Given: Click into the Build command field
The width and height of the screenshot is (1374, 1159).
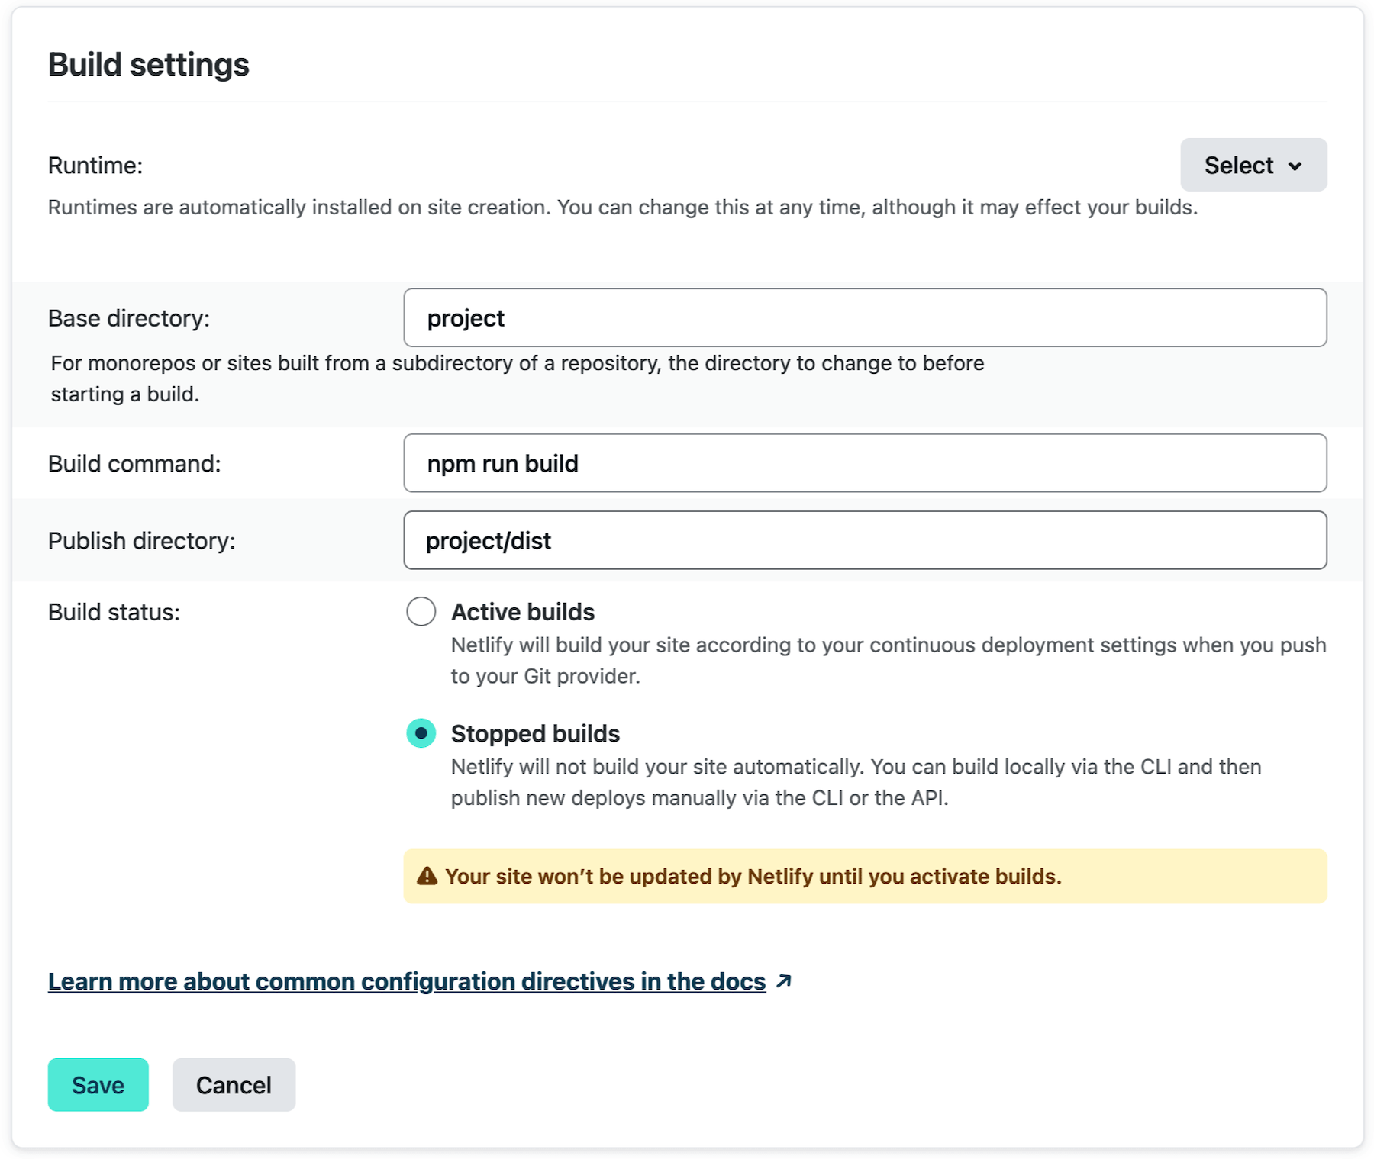Looking at the screenshot, I should coord(864,463).
